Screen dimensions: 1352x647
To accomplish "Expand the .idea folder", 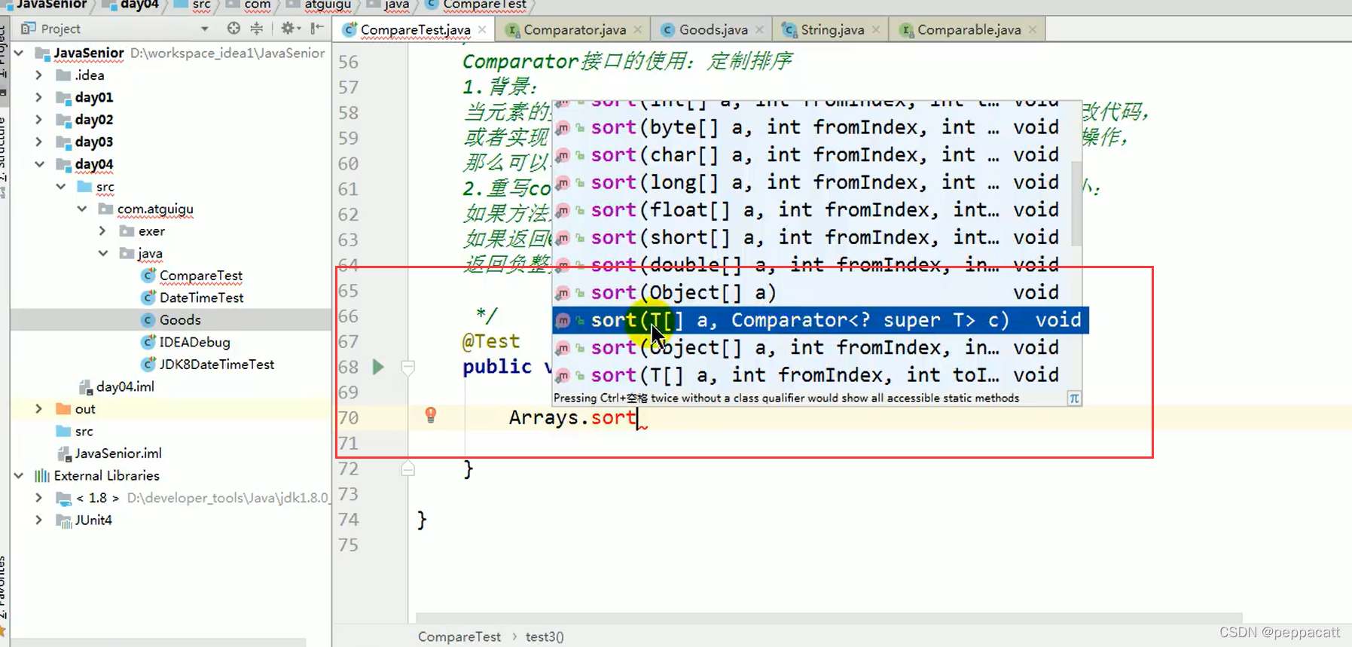I will point(38,75).
